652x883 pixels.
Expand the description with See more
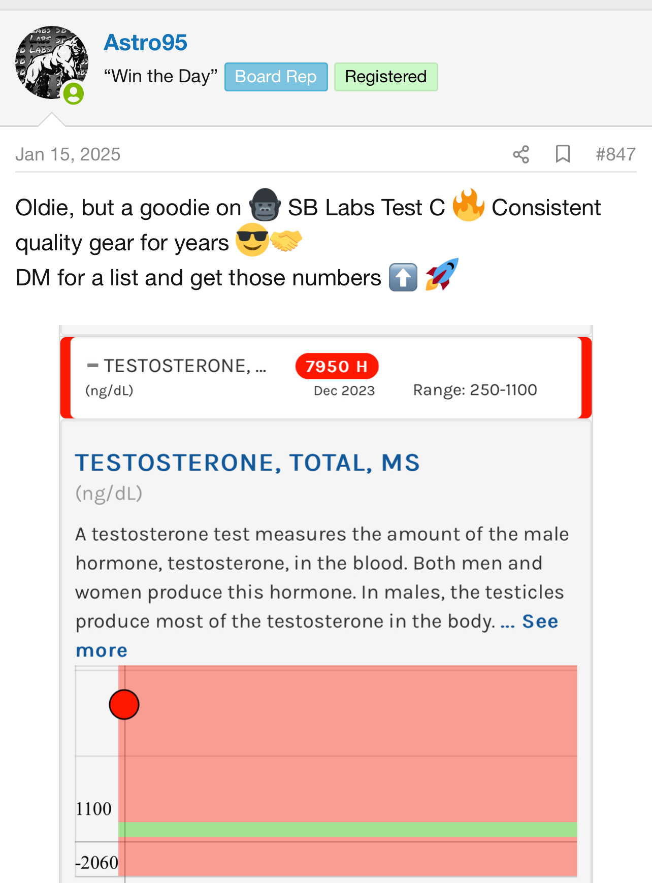click(x=540, y=622)
